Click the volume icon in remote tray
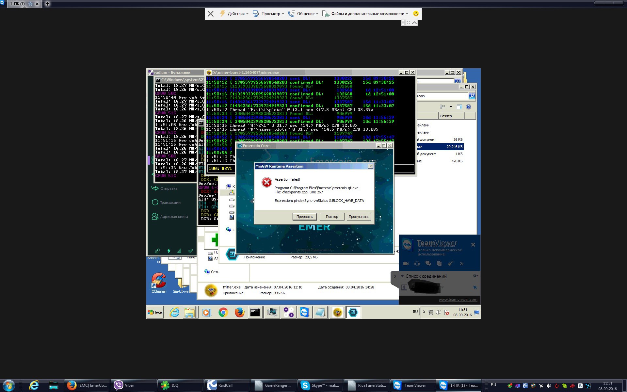The image size is (627, 392). click(438, 312)
